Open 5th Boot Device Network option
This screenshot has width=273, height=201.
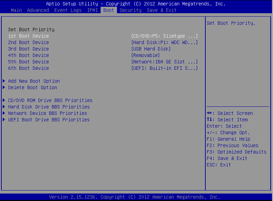pos(164,62)
